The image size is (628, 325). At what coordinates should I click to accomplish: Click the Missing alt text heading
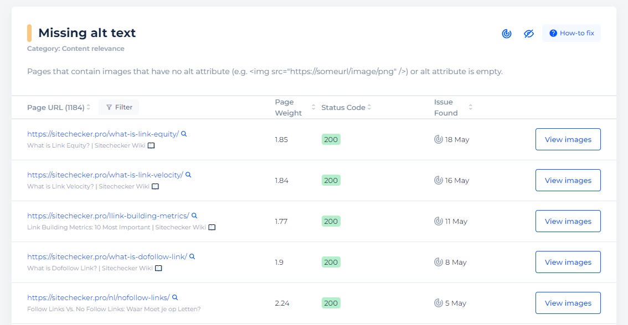pos(87,33)
